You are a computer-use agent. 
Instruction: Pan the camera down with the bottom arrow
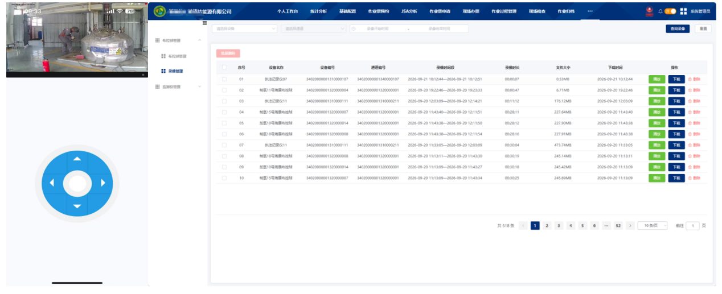[x=77, y=206]
